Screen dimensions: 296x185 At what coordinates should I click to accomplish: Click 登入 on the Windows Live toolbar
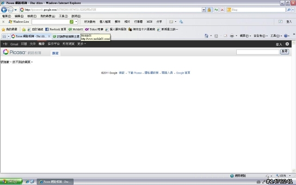[289, 22]
